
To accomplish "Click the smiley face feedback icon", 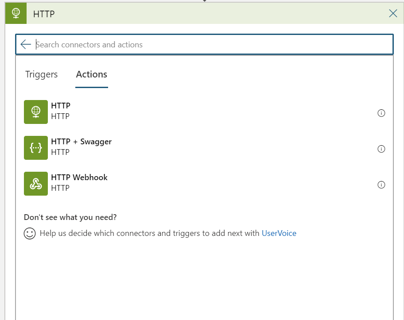I will tap(30, 233).
